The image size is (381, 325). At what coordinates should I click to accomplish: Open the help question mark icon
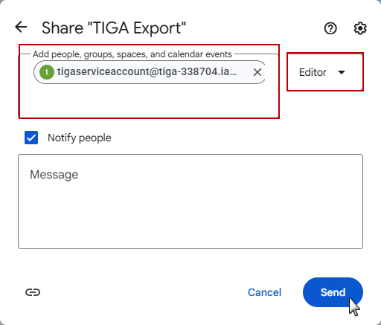330,28
